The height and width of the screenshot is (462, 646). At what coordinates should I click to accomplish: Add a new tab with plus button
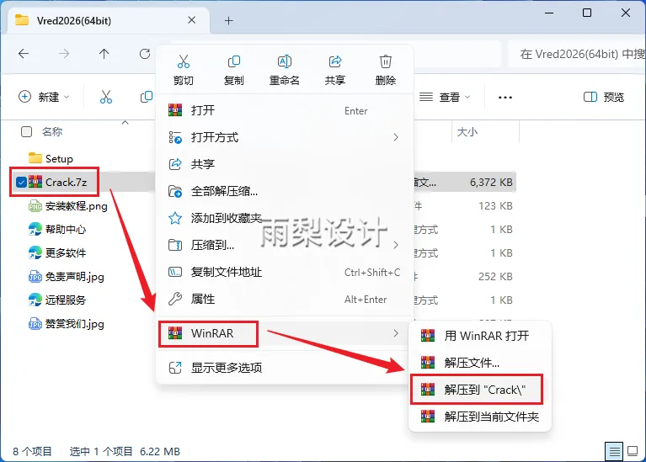coord(228,20)
